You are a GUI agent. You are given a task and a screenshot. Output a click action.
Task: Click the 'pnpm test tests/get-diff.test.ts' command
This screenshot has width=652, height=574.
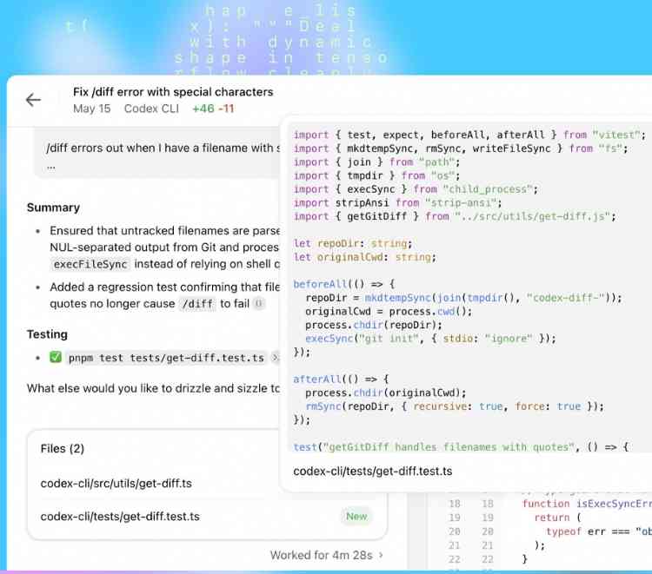166,358
